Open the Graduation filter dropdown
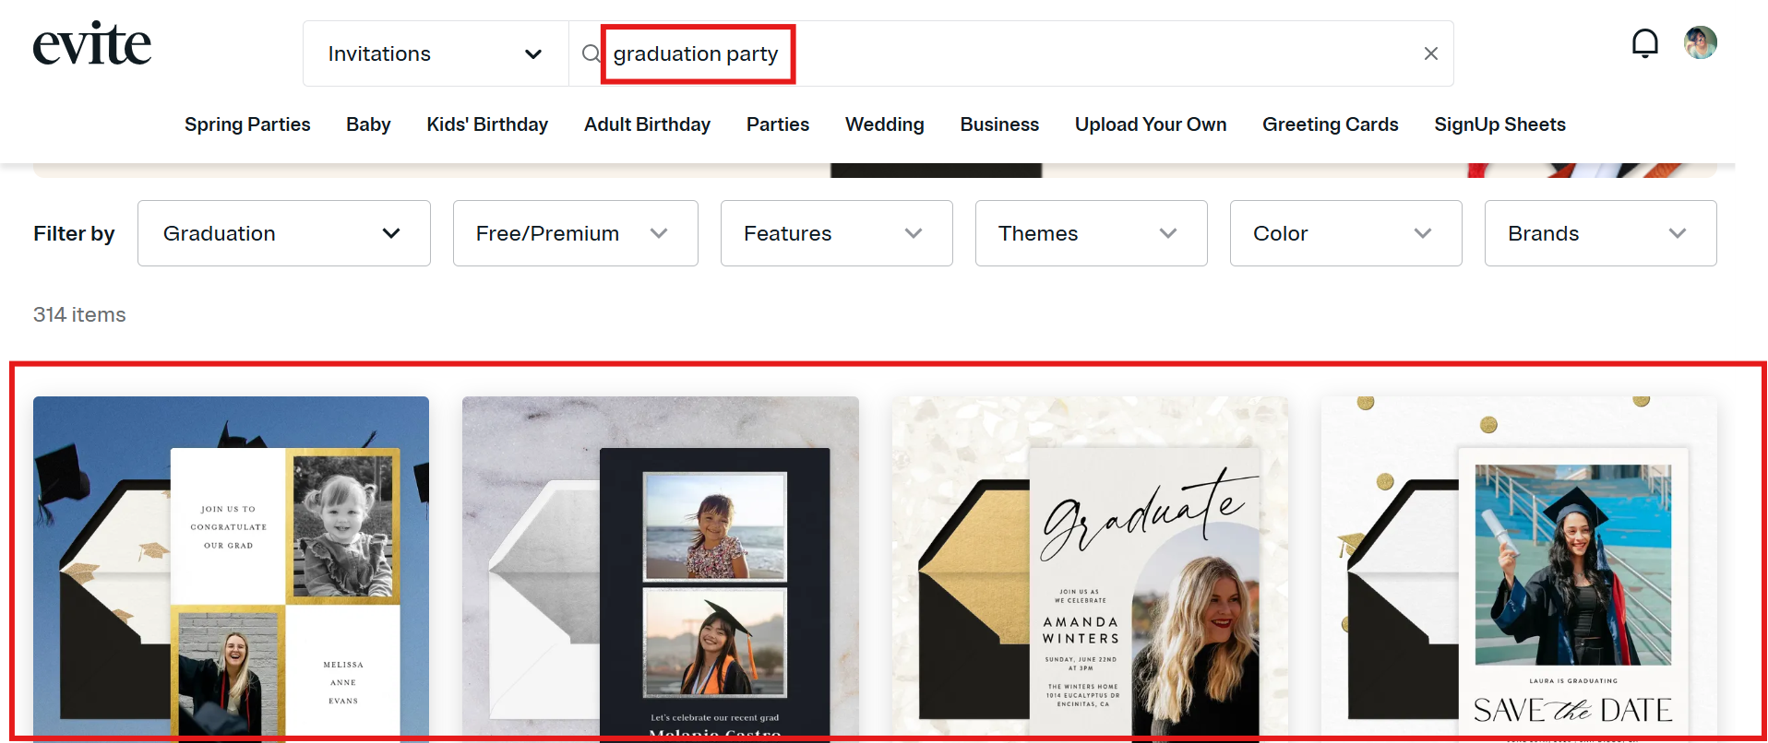Image resolution: width=1768 pixels, height=743 pixels. point(284,233)
